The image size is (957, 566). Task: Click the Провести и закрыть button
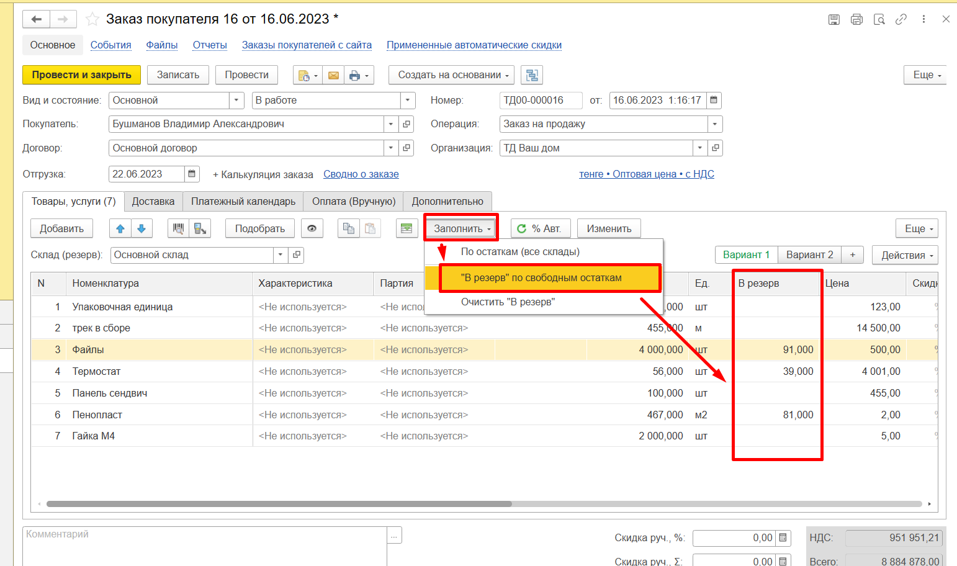point(81,75)
